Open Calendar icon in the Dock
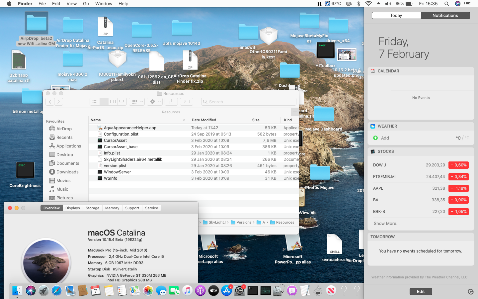Viewport: 478px width, 299px height. (x=96, y=291)
